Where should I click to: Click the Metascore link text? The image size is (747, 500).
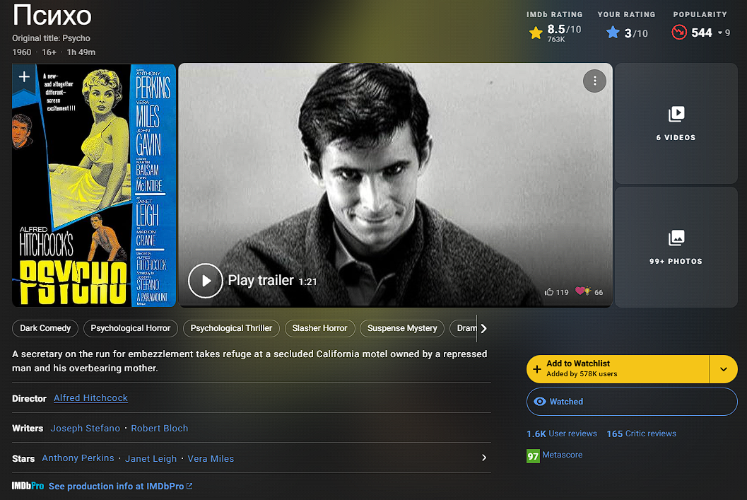[x=562, y=455]
